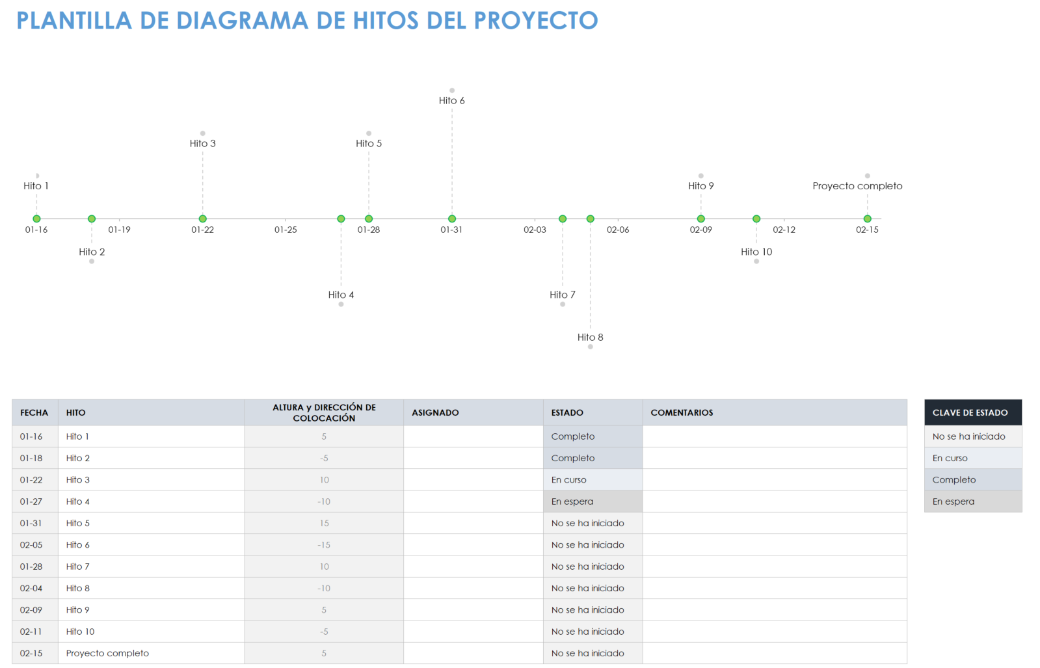The height and width of the screenshot is (668, 1040).
Task: Click the green marker above Hito 8
Action: (591, 219)
